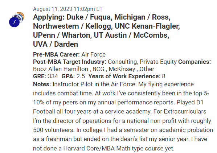This screenshot has width=217, height=153.
Task: Click UNC Kenan-Flagler in the heading
Action: point(146,26)
